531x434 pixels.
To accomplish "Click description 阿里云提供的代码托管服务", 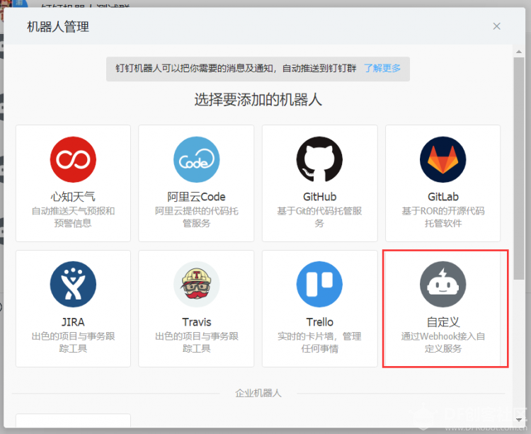I will [196, 217].
